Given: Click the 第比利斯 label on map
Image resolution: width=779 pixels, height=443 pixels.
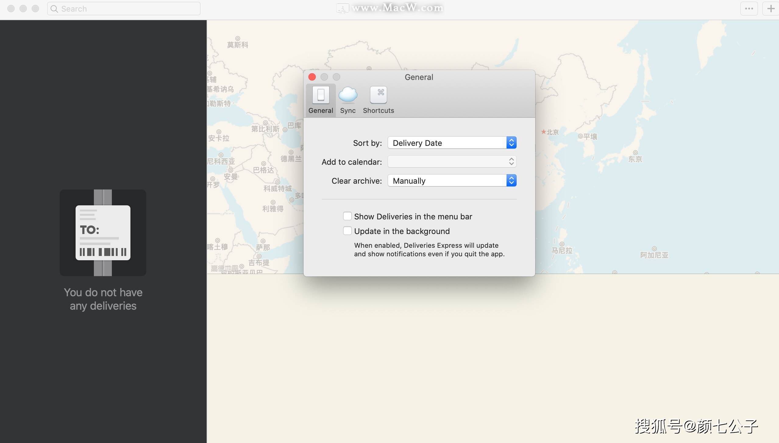Looking at the screenshot, I should [x=265, y=129].
